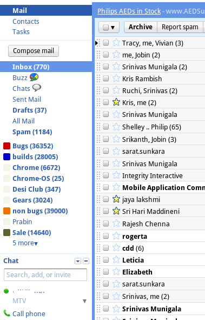Check the Rajesh Chenna email
The image size is (205, 320).
click(x=105, y=223)
